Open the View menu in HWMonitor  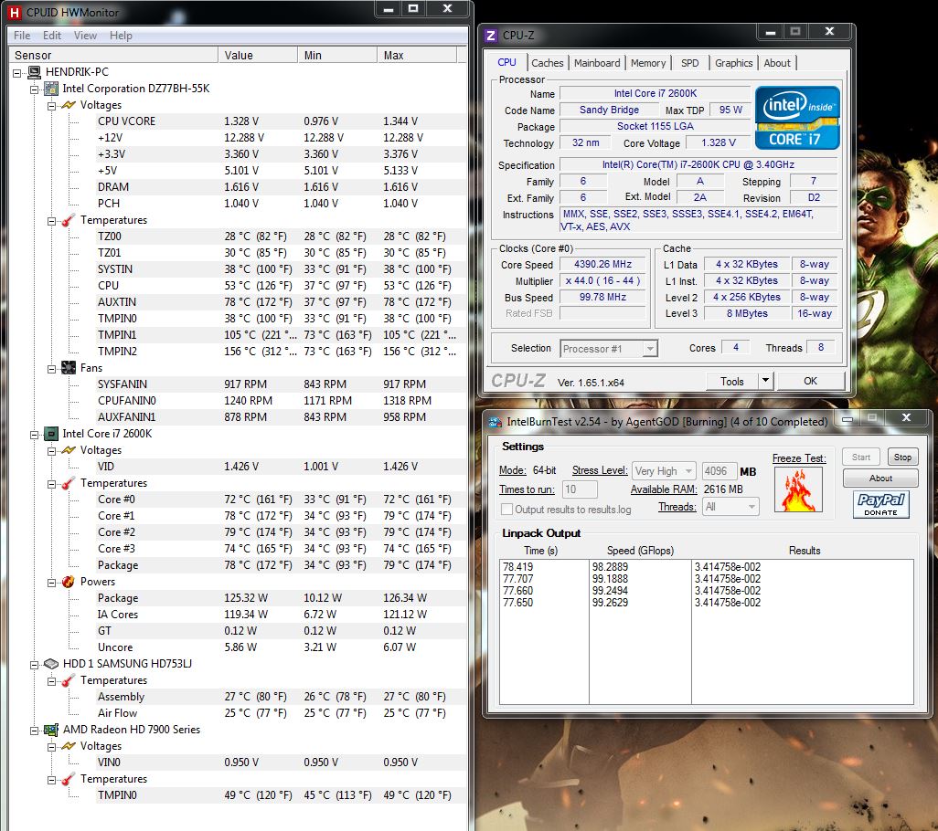coord(85,36)
